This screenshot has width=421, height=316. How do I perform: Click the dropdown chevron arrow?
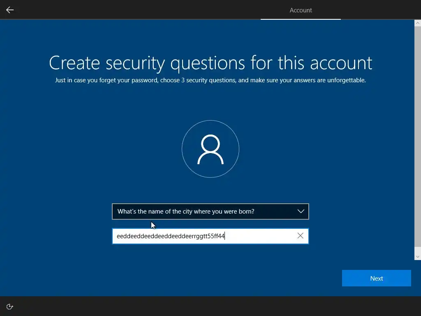301,211
